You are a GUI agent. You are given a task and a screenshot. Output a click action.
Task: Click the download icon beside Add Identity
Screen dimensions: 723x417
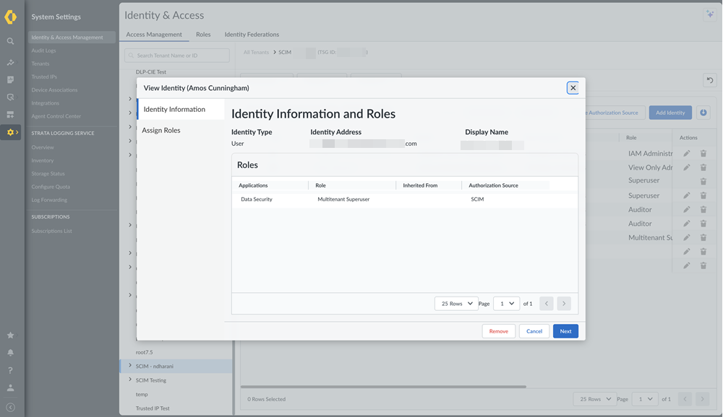point(703,113)
